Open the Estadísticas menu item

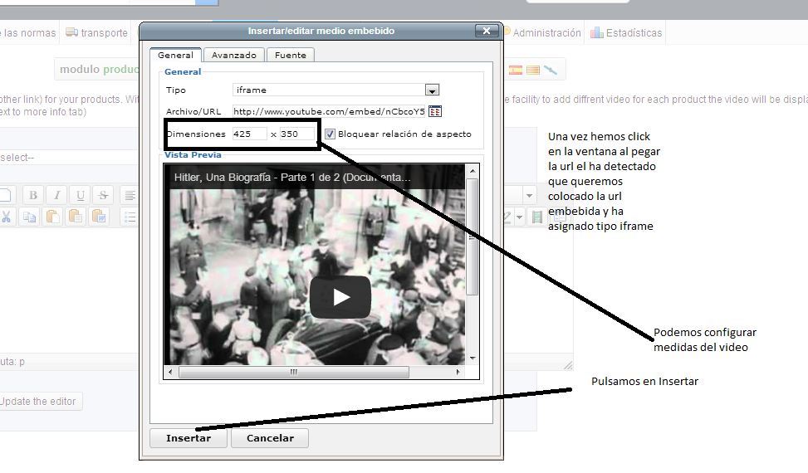[626, 33]
